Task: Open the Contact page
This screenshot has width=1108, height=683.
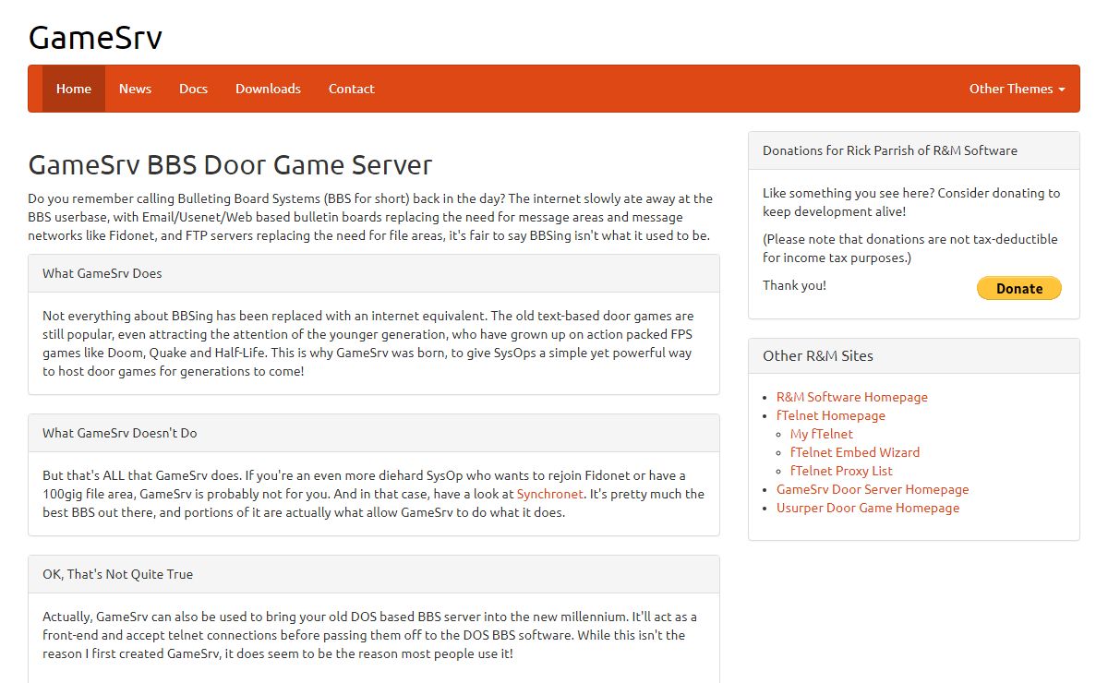Action: point(352,89)
